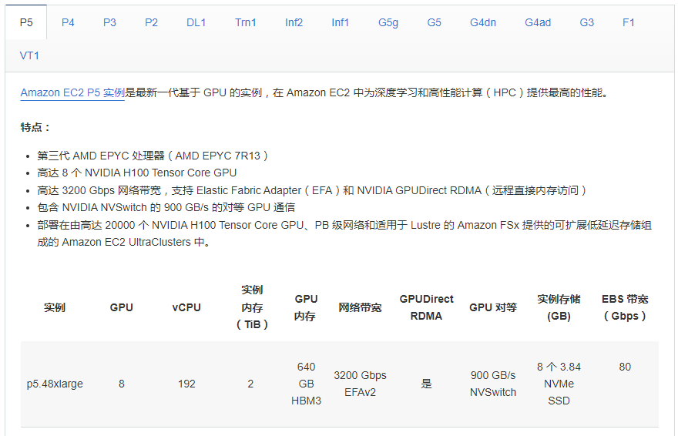Click the vCPU column header
The image size is (678, 436).
pyautogui.click(x=186, y=307)
